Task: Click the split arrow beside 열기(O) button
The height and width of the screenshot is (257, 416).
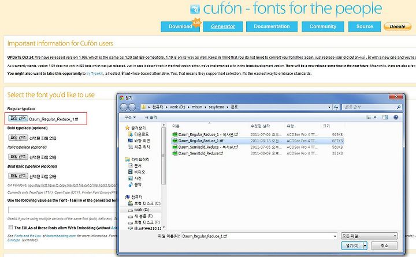Action: tap(365, 245)
